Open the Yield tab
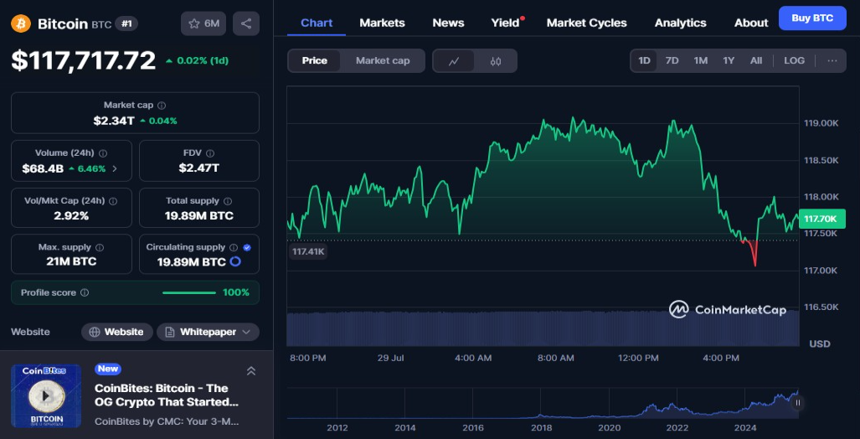This screenshot has width=860, height=439. [x=505, y=23]
